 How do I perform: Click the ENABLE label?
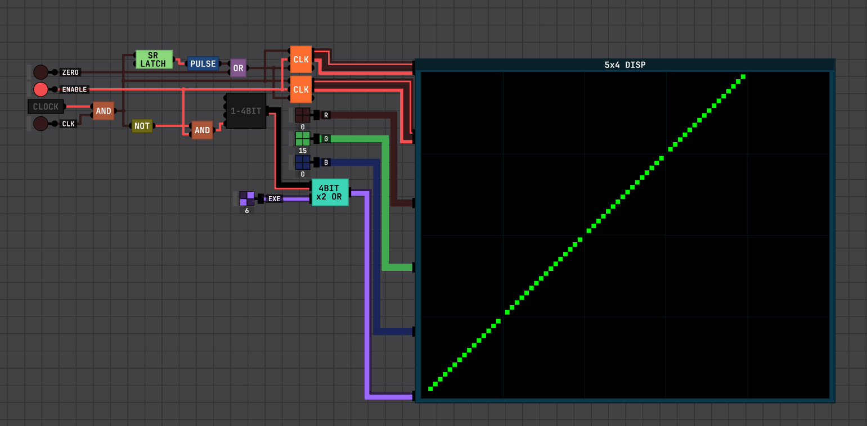[x=74, y=89]
